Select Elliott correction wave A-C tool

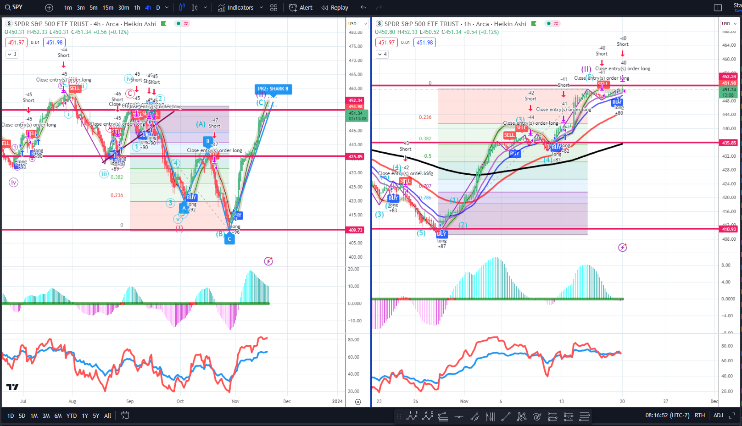[427, 416]
